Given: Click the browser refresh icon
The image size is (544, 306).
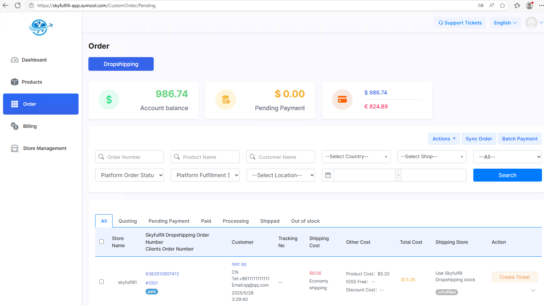Looking at the screenshot, I should pyautogui.click(x=18, y=5).
